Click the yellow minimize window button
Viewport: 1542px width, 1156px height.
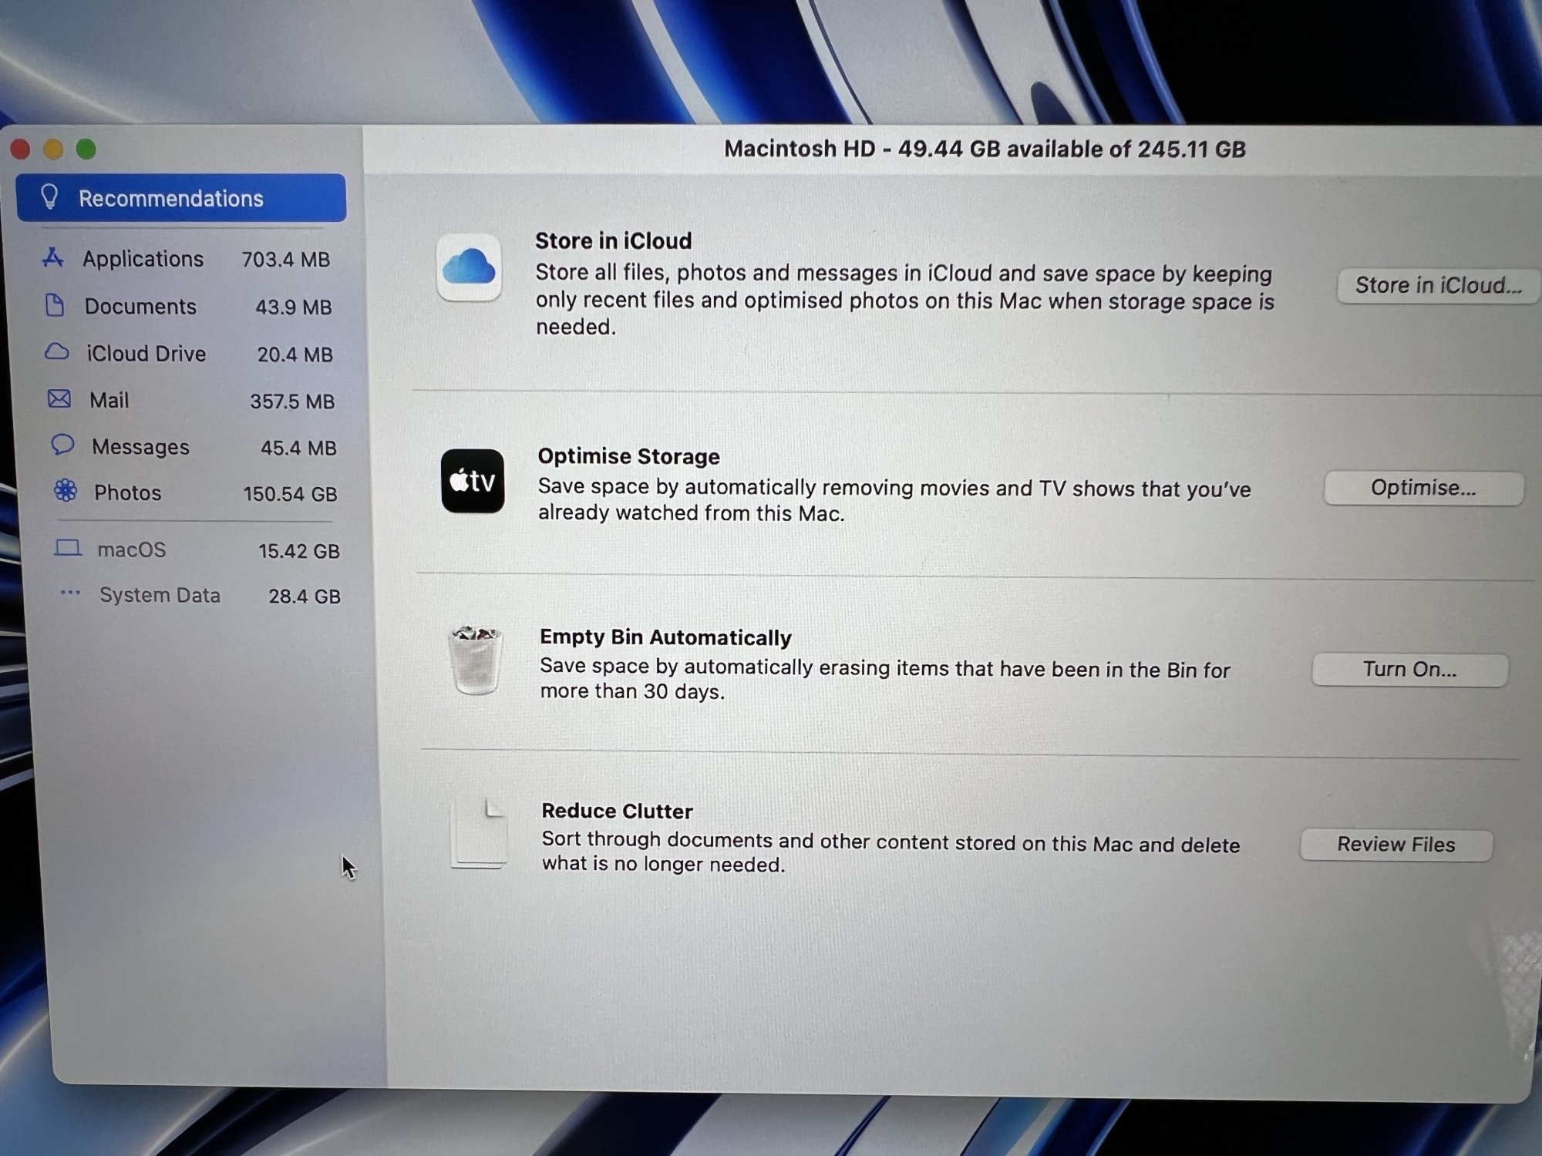point(53,149)
